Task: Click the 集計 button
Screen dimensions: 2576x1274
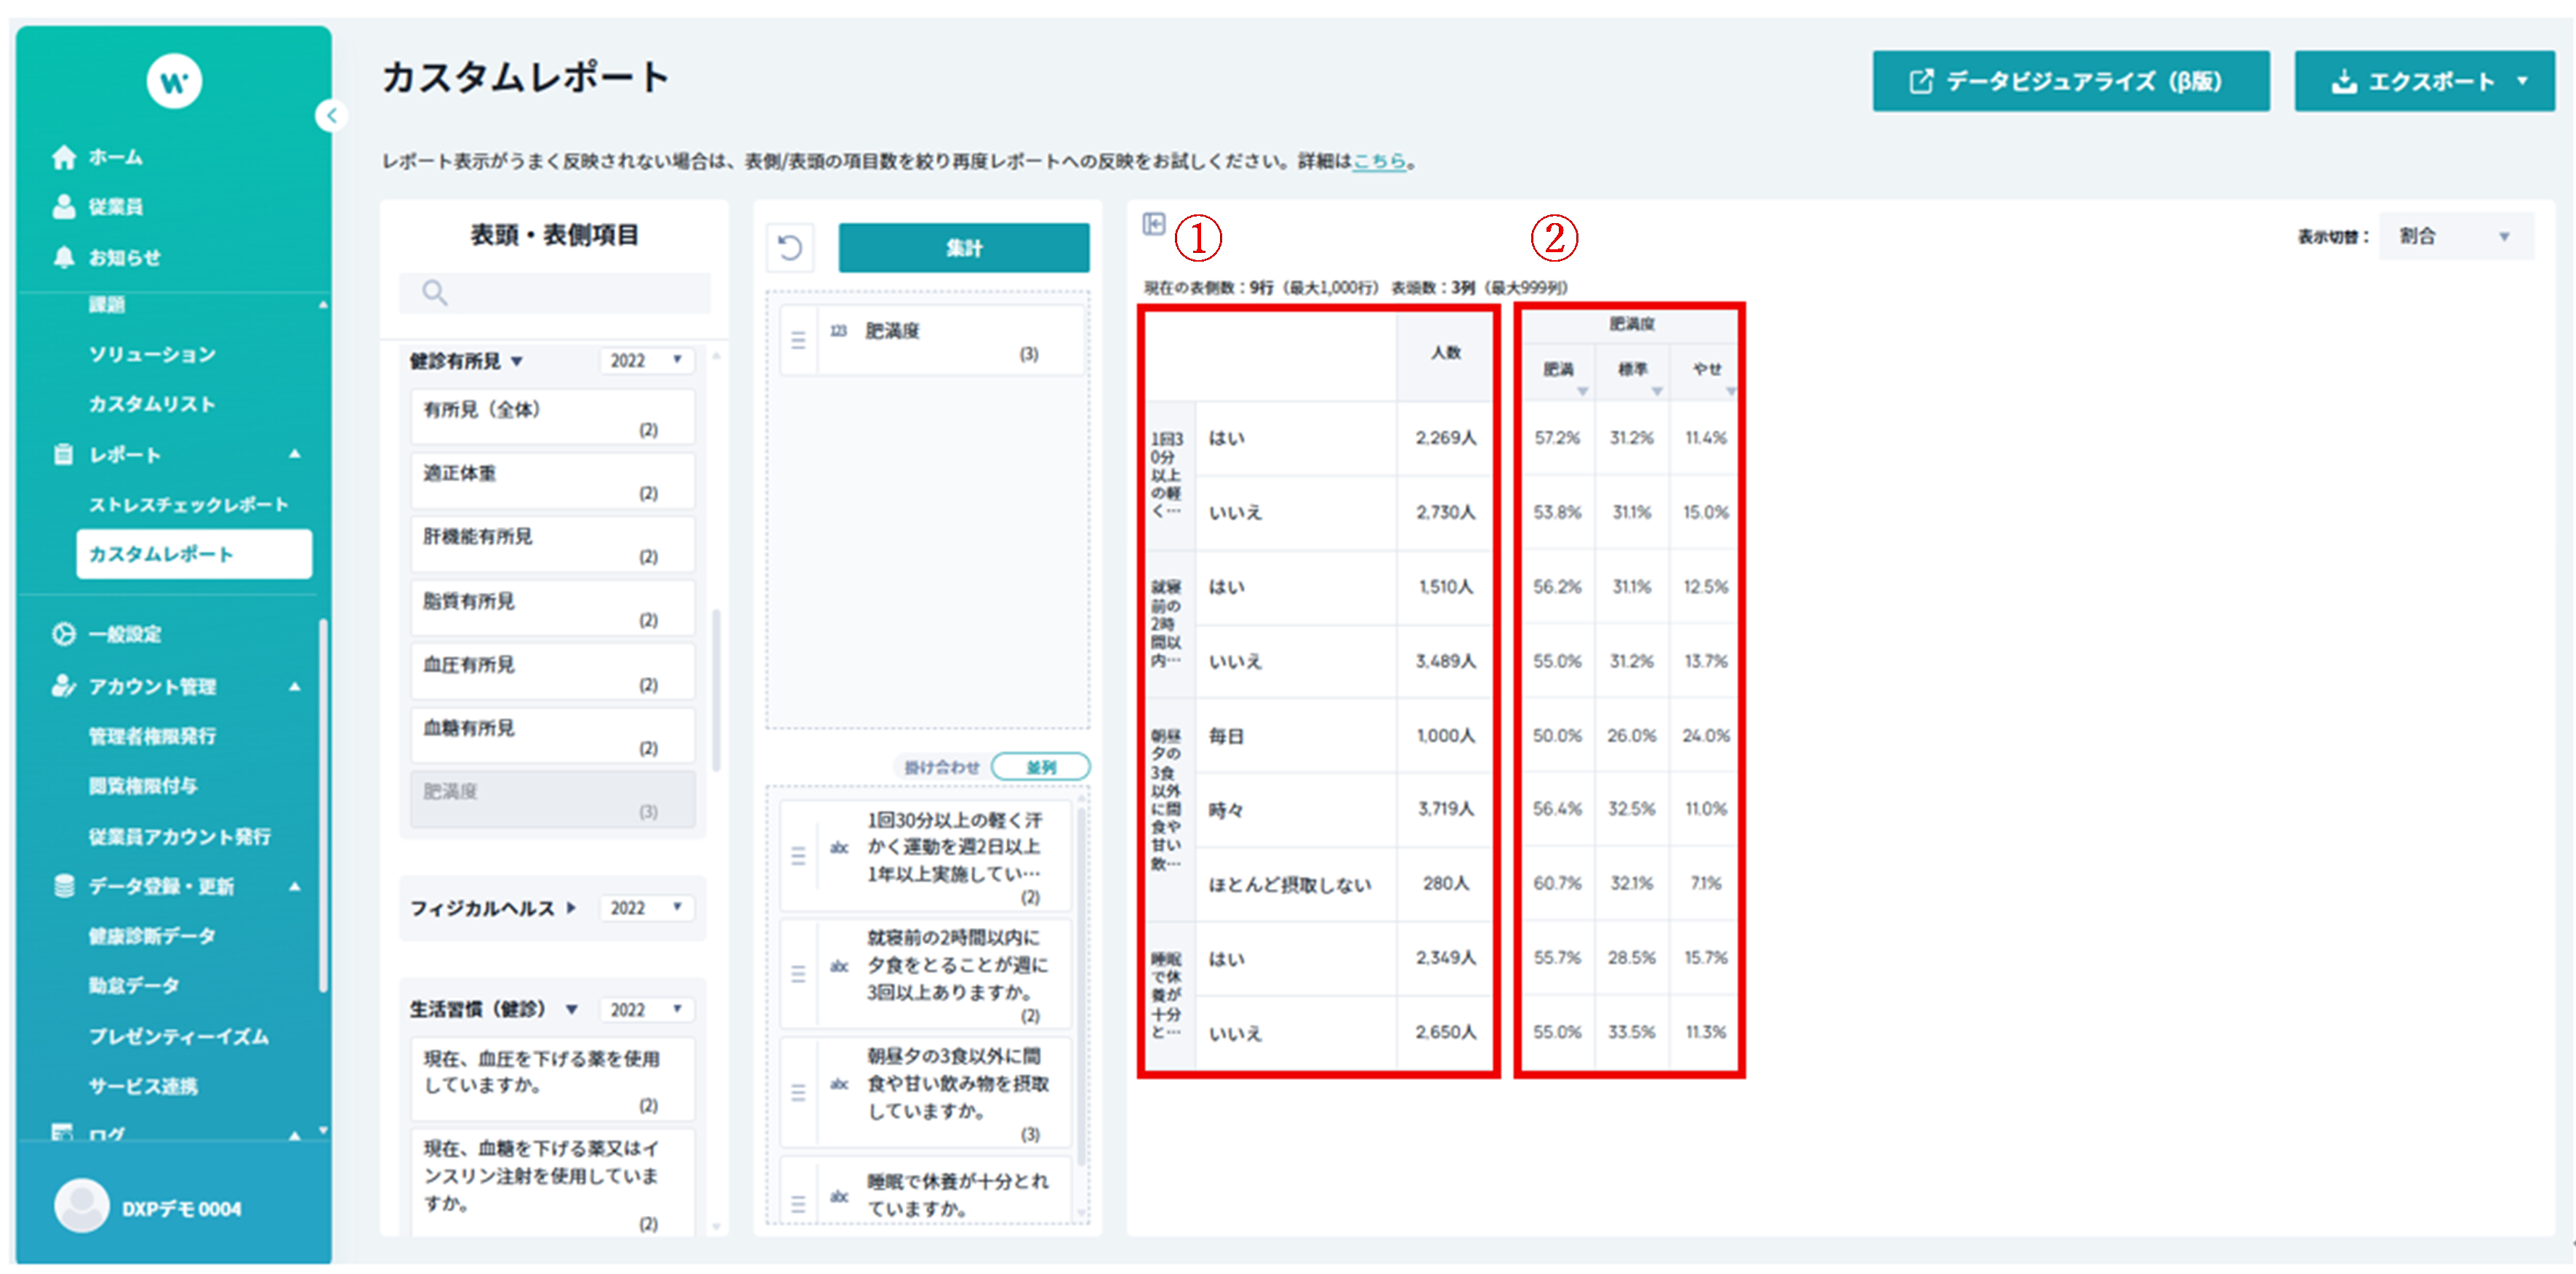Action: pyautogui.click(x=964, y=248)
